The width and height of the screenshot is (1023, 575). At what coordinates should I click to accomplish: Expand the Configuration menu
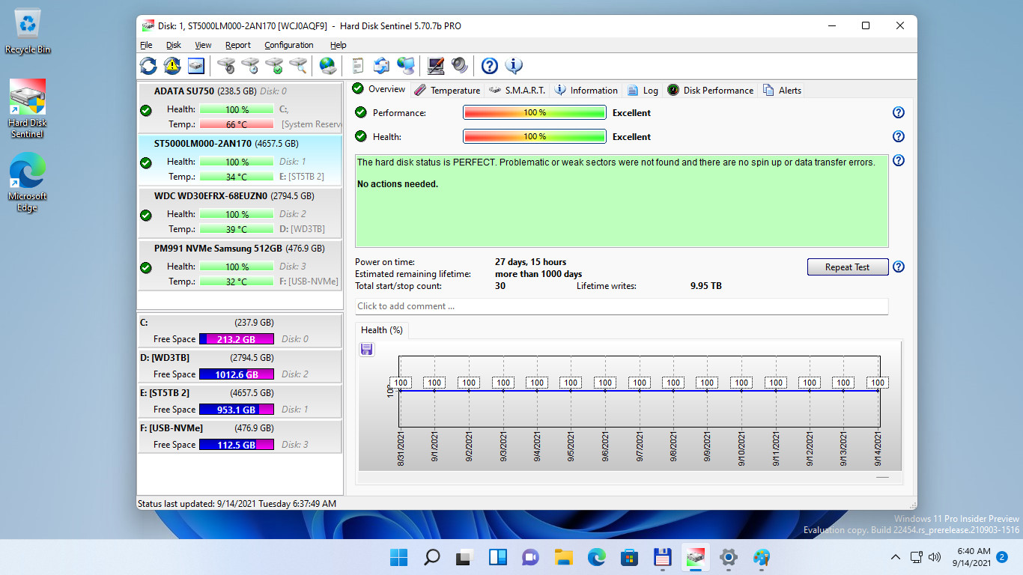point(288,45)
